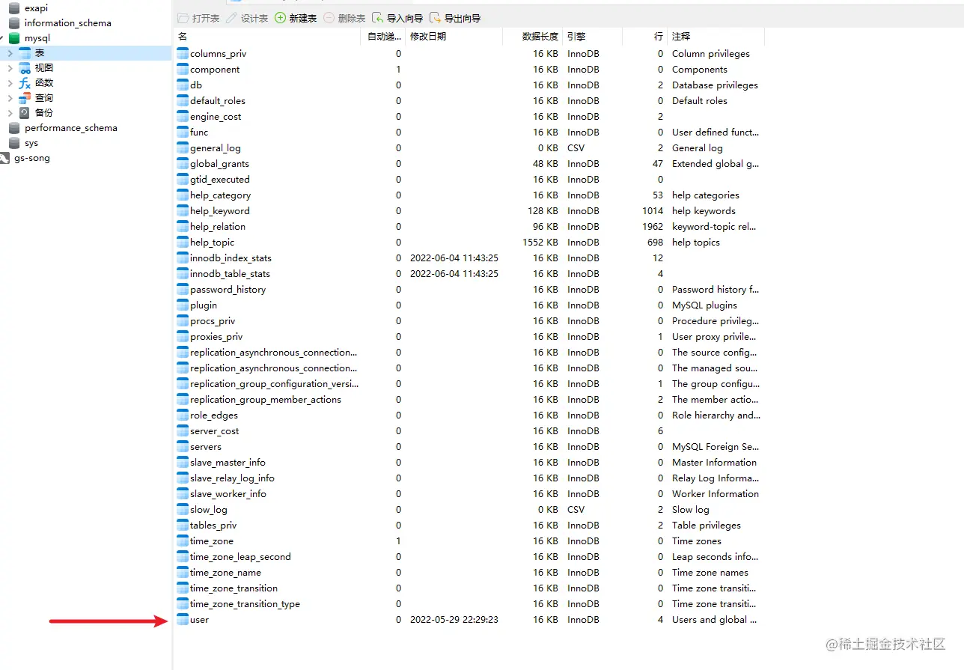964x670 pixels.
Task: Sort by the 引擎 column header
Action: pyautogui.click(x=592, y=36)
